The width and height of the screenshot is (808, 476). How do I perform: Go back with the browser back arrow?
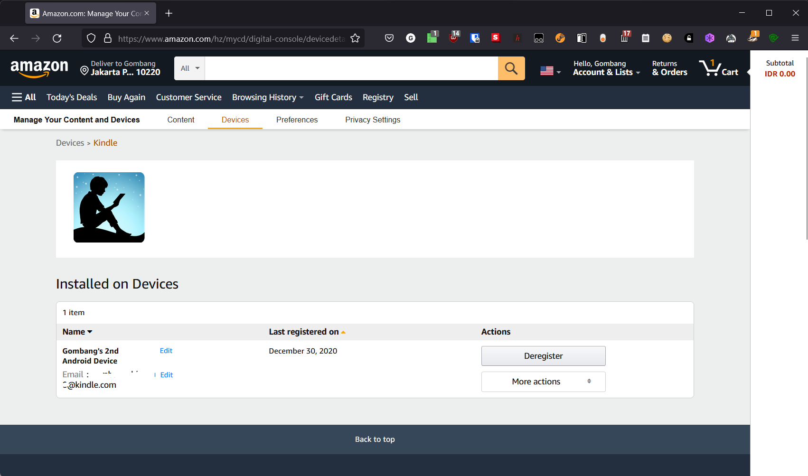tap(14, 38)
